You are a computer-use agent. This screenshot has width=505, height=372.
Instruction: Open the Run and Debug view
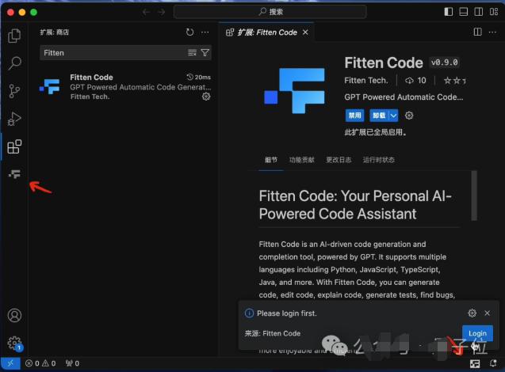(14, 119)
